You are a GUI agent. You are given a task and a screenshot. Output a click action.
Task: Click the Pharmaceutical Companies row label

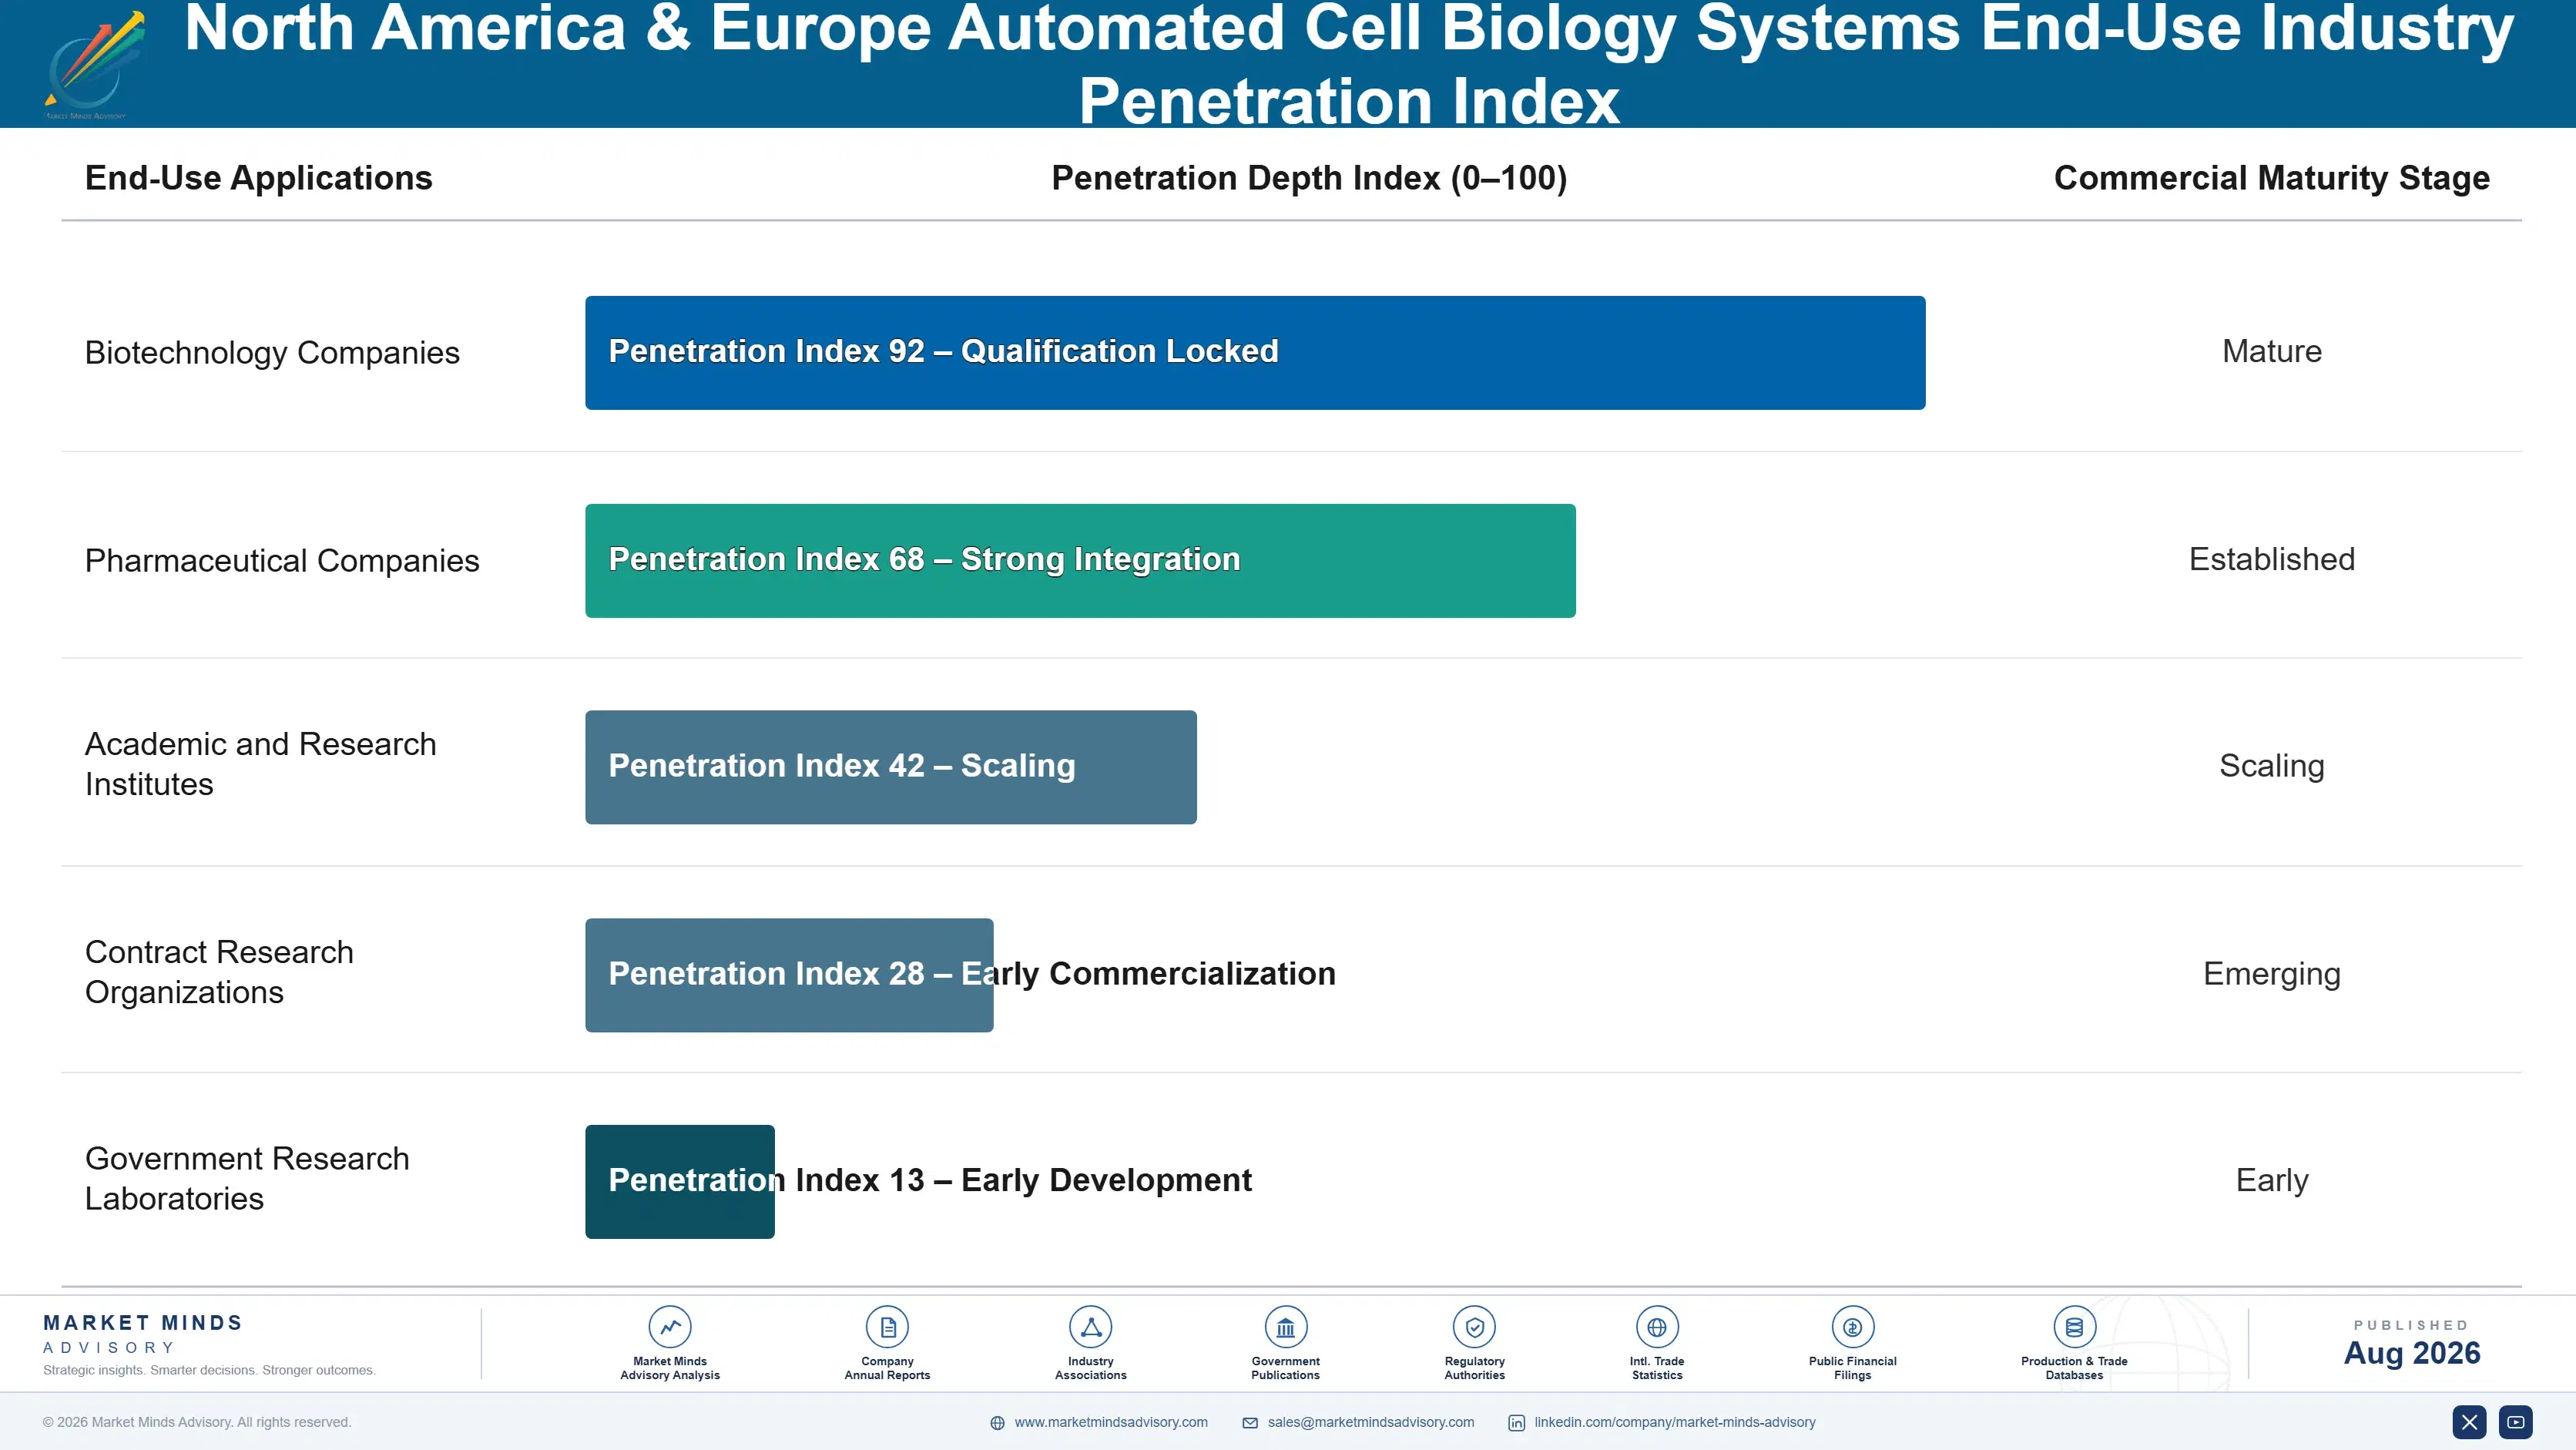coord(282,561)
